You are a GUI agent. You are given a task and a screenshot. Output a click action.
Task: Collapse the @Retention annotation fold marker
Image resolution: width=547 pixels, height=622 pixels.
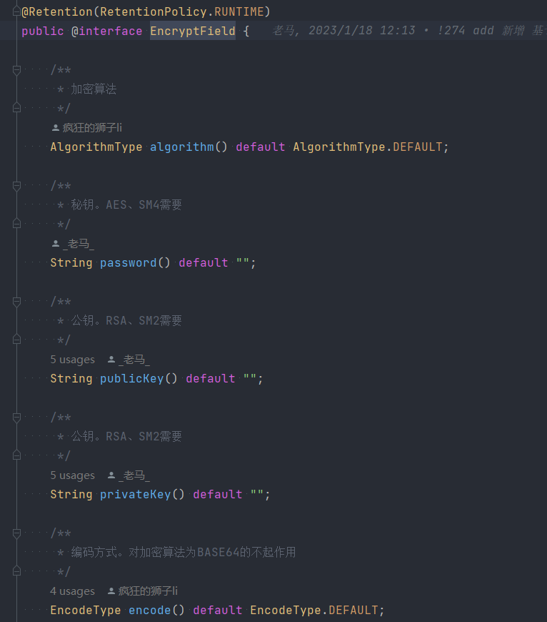click(x=16, y=11)
